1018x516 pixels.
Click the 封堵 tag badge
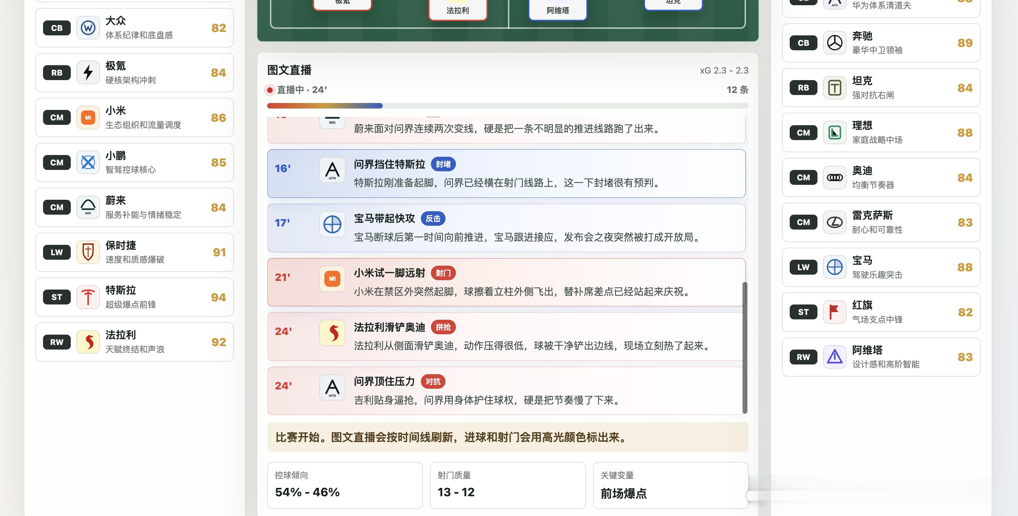443,164
